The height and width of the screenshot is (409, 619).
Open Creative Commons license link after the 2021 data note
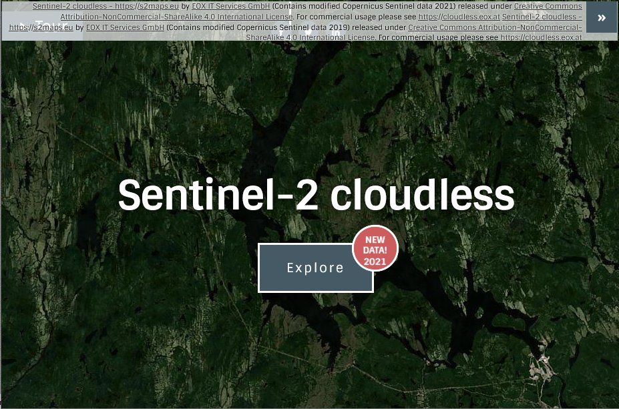coord(548,6)
